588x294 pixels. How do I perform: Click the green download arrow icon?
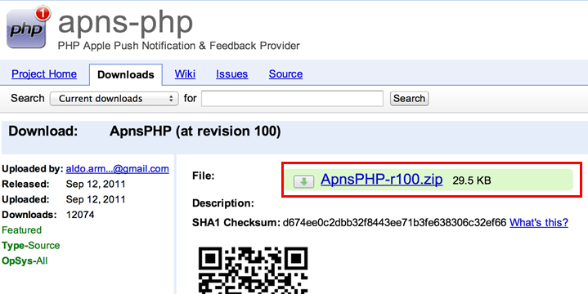(x=303, y=181)
